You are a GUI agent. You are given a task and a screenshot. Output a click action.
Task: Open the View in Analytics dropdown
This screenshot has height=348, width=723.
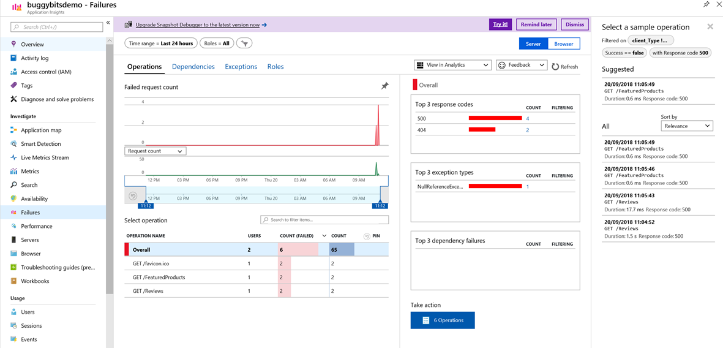pyautogui.click(x=452, y=65)
